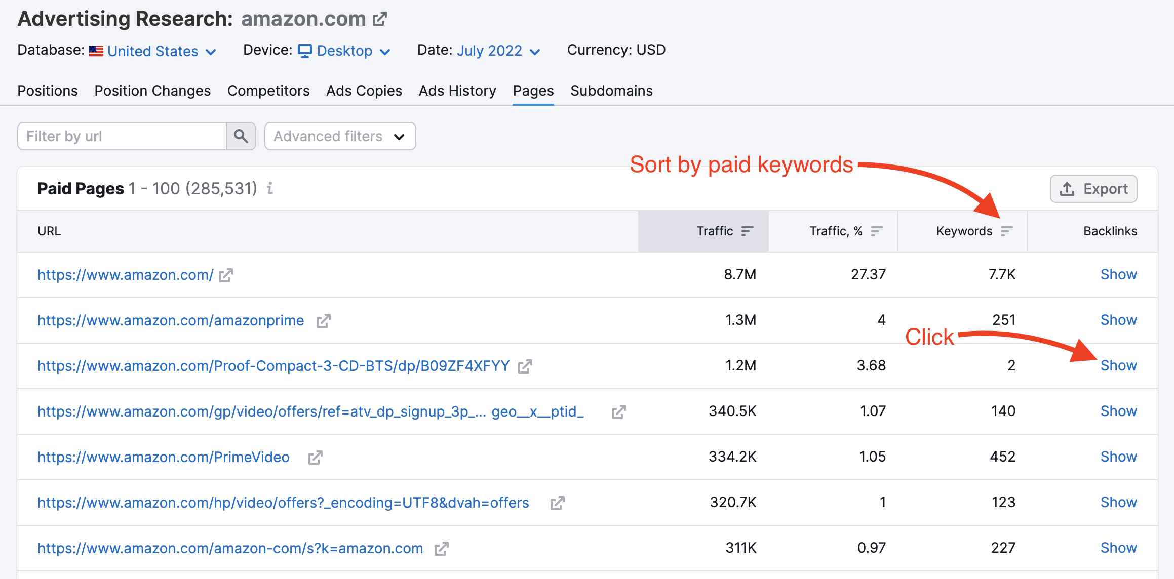1174x579 pixels.
Task: Open amazon.com external link icon in title
Action: pyautogui.click(x=380, y=19)
